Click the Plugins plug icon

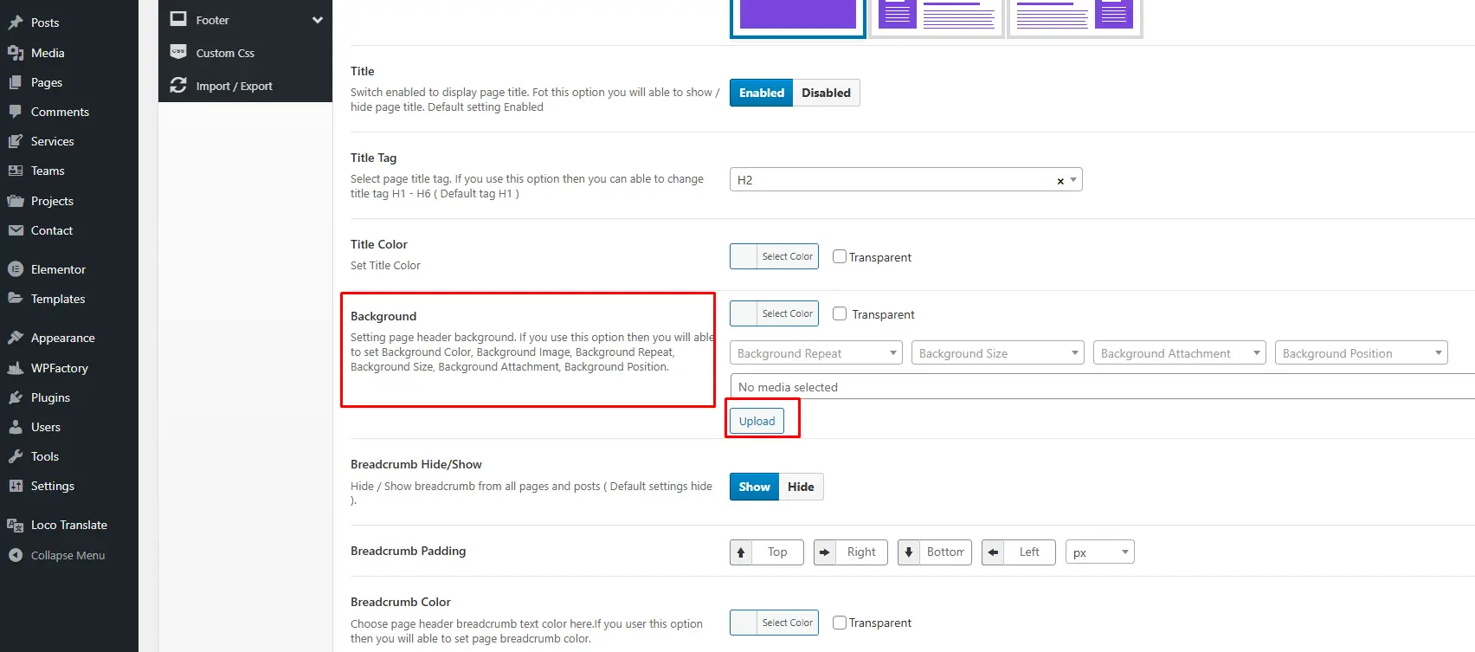click(16, 397)
